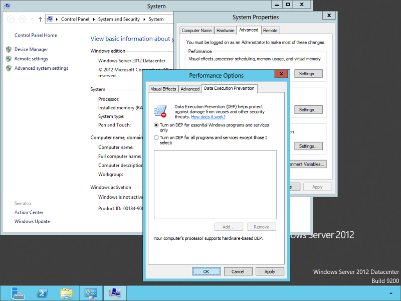This screenshot has width=401, height=301.
Task: Click Apply in System Properties
Action: tap(318, 187)
